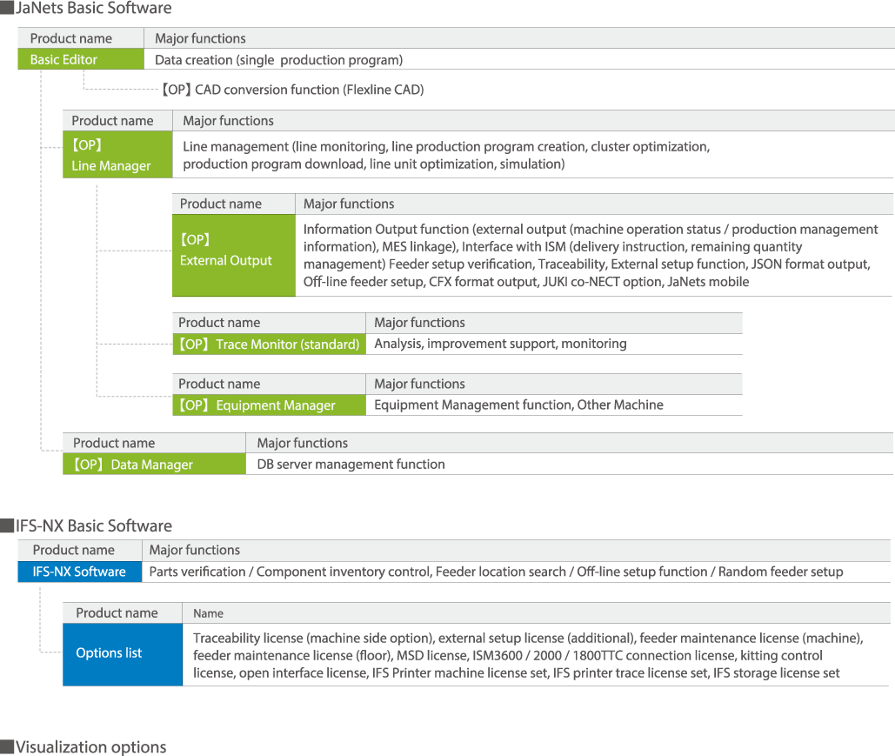Click 'Product name' header above Basic Editor

click(x=70, y=38)
